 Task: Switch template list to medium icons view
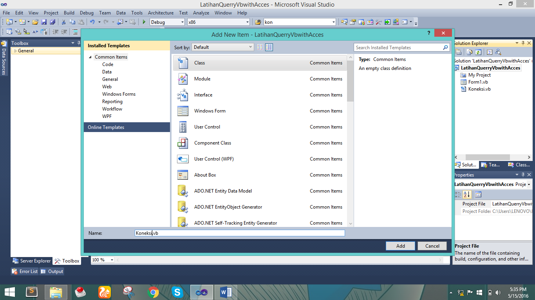(269, 47)
